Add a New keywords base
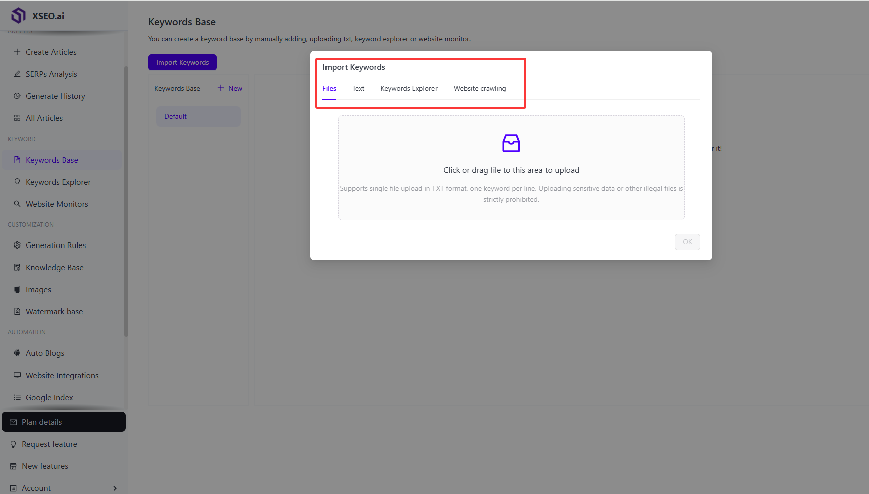The width and height of the screenshot is (869, 494). (x=230, y=88)
